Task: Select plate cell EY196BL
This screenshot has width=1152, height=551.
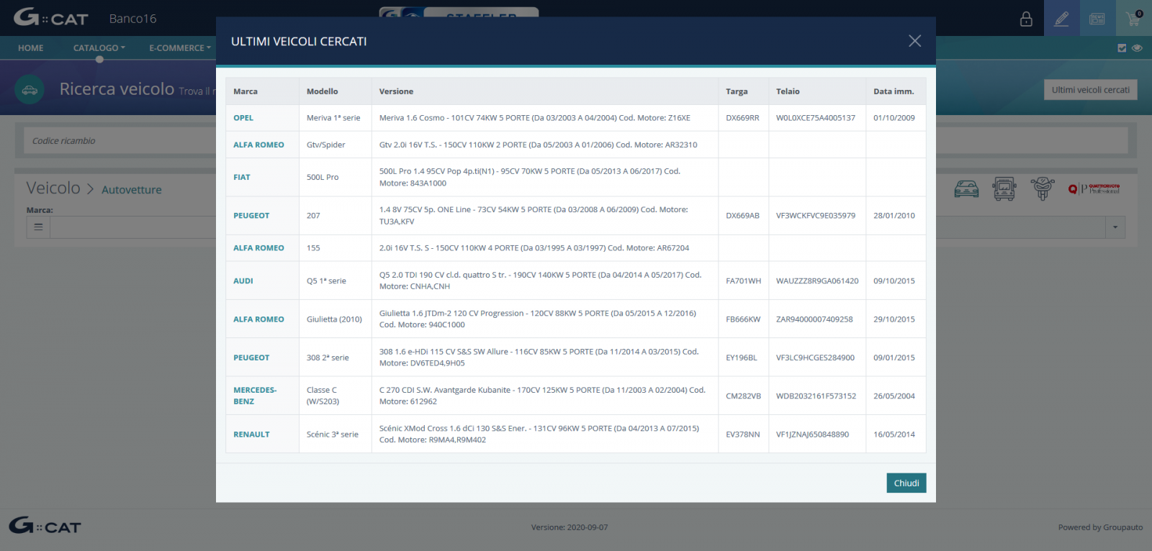Action: tap(742, 358)
